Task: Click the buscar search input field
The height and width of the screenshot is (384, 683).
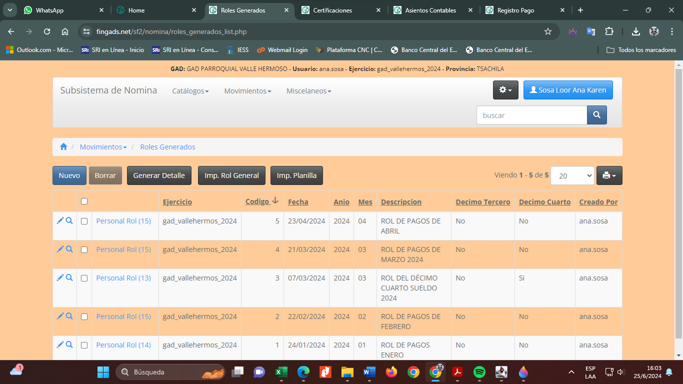Action: coord(531,115)
